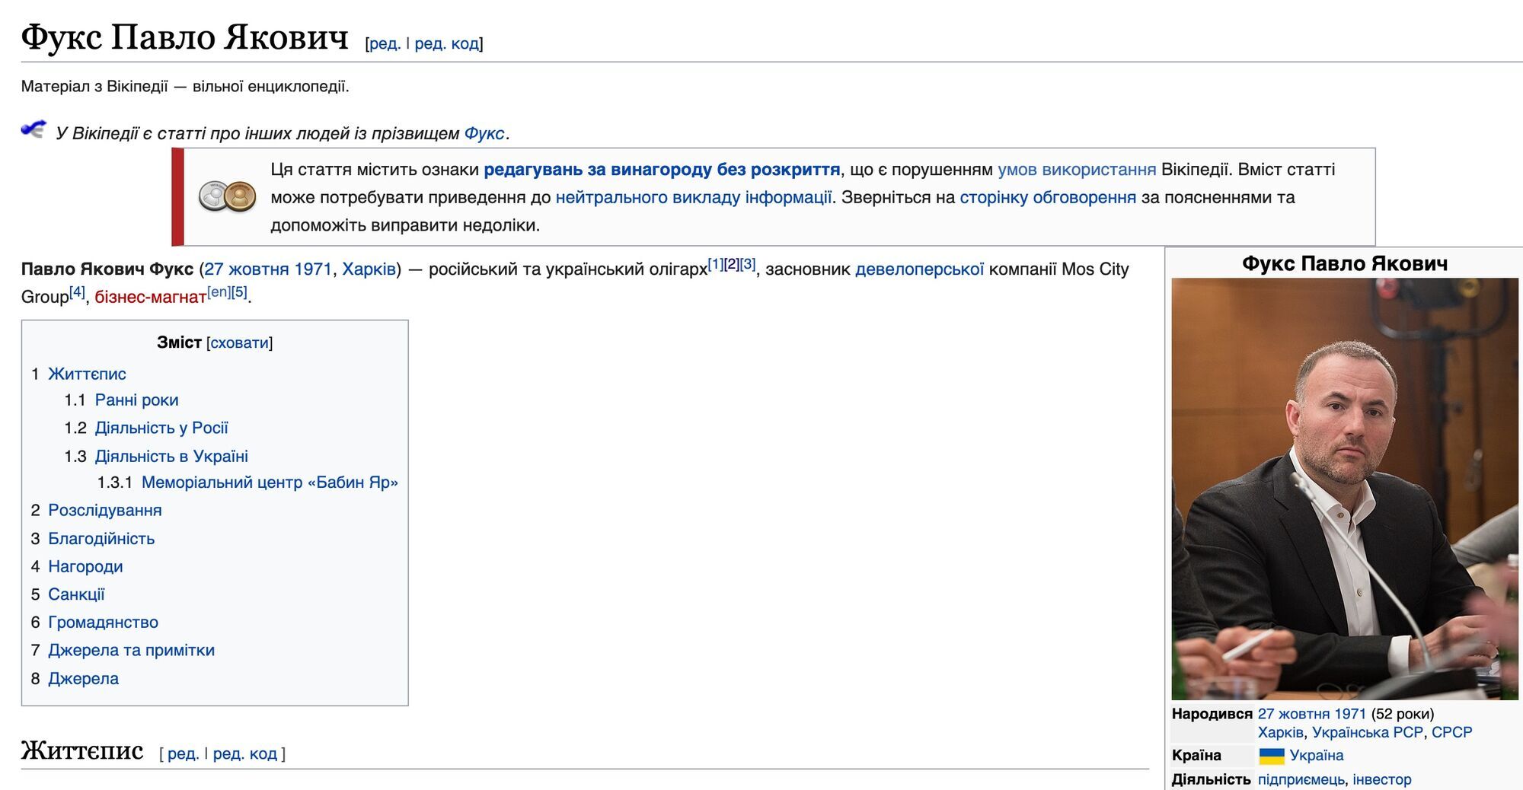This screenshot has width=1523, height=790.
Task: Click the red 'бізнес-магнат' link
Action: pyautogui.click(x=150, y=297)
